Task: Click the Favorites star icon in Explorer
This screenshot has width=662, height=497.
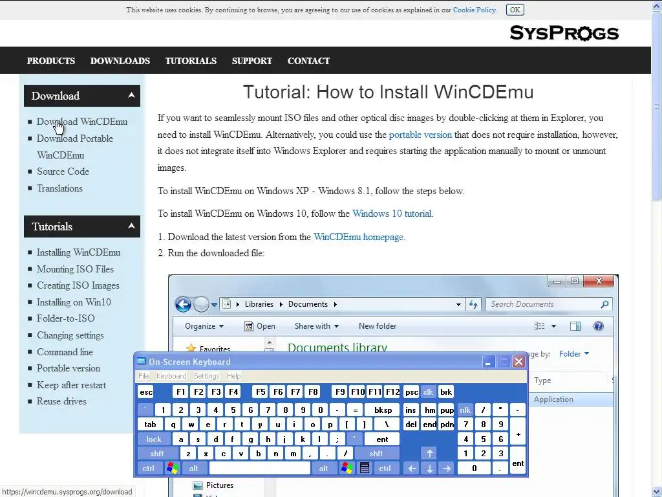Action: (191, 349)
